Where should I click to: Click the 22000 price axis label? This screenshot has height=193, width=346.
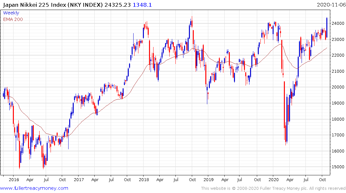pyautogui.click(x=338, y=55)
